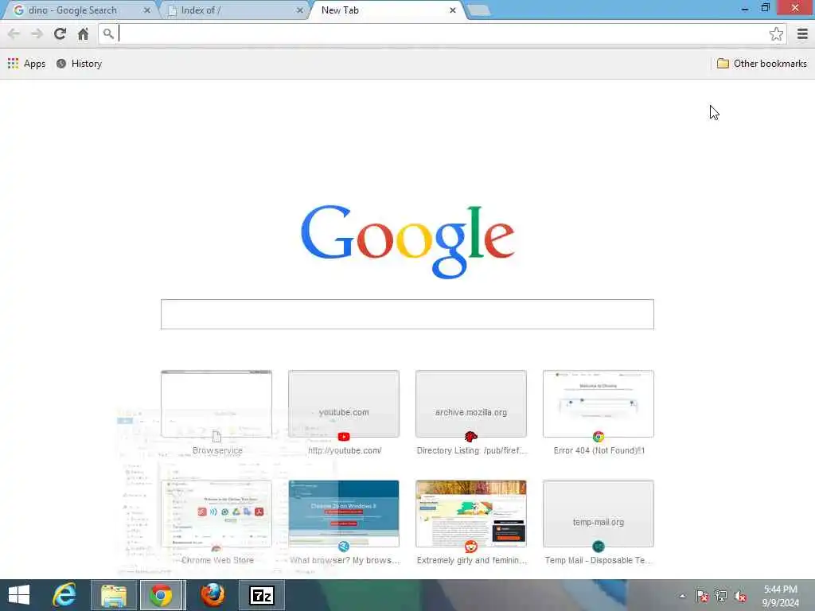
Task: Click the http://youtube.com/ label
Action: [x=344, y=450]
